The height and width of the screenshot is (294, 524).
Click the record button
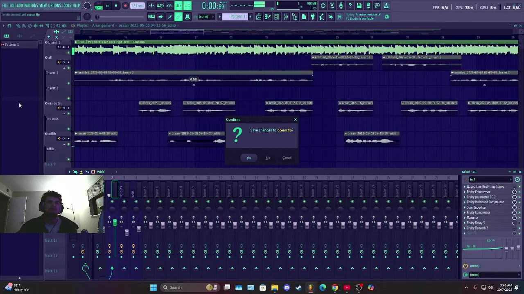pyautogui.click(x=125, y=6)
